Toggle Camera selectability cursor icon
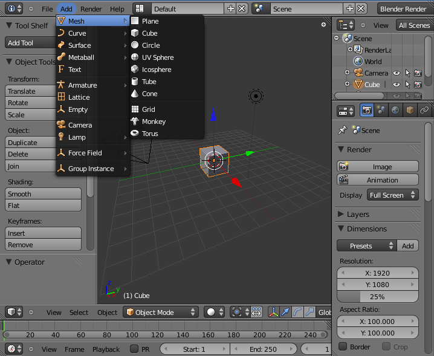Image resolution: width=434 pixels, height=356 pixels. pos(407,73)
